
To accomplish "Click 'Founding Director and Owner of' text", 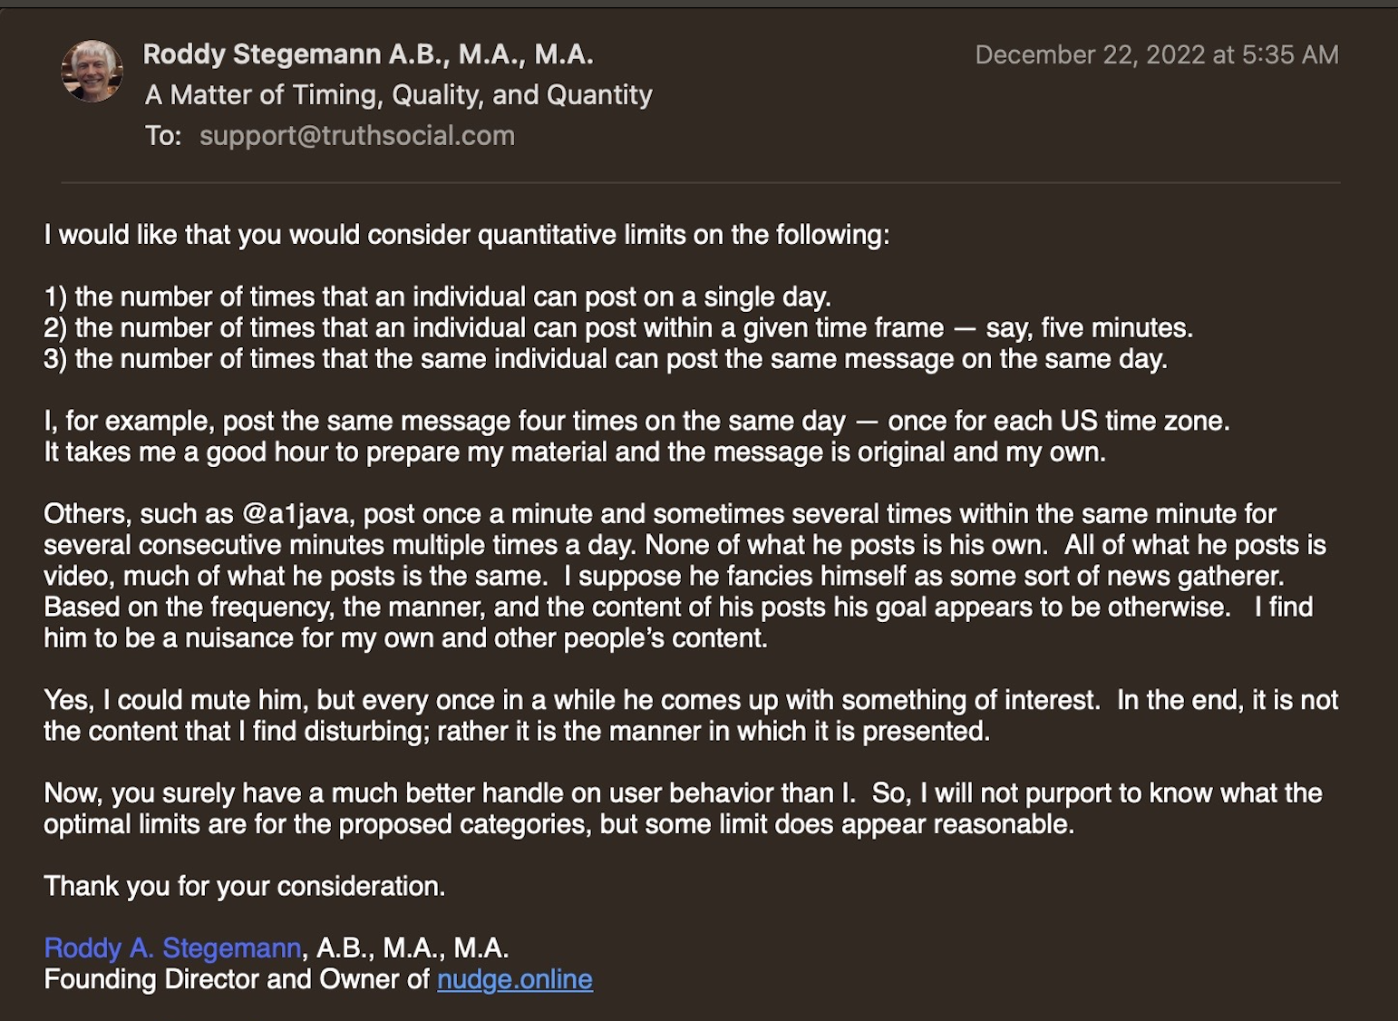I will click(237, 979).
